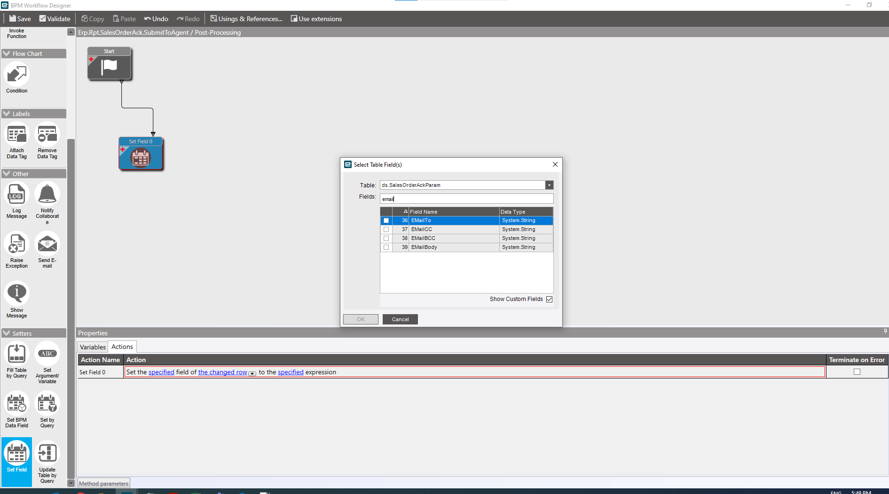Screen dimensions: 889x494
Task: Pick the Remove Data Tag tool
Action: pyautogui.click(x=47, y=141)
